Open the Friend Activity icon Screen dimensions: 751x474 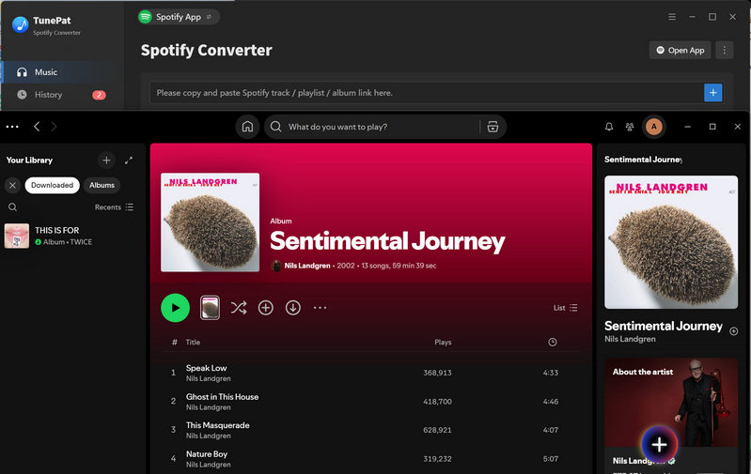click(x=630, y=127)
